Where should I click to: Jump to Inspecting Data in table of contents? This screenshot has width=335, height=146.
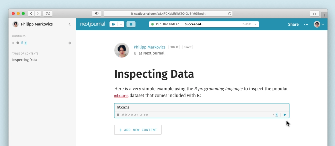click(24, 60)
